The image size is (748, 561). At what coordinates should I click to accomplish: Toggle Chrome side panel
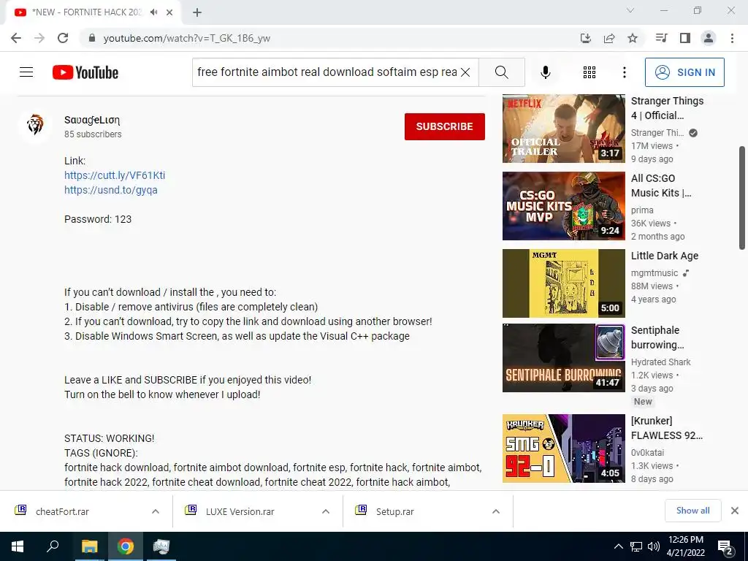[685, 38]
